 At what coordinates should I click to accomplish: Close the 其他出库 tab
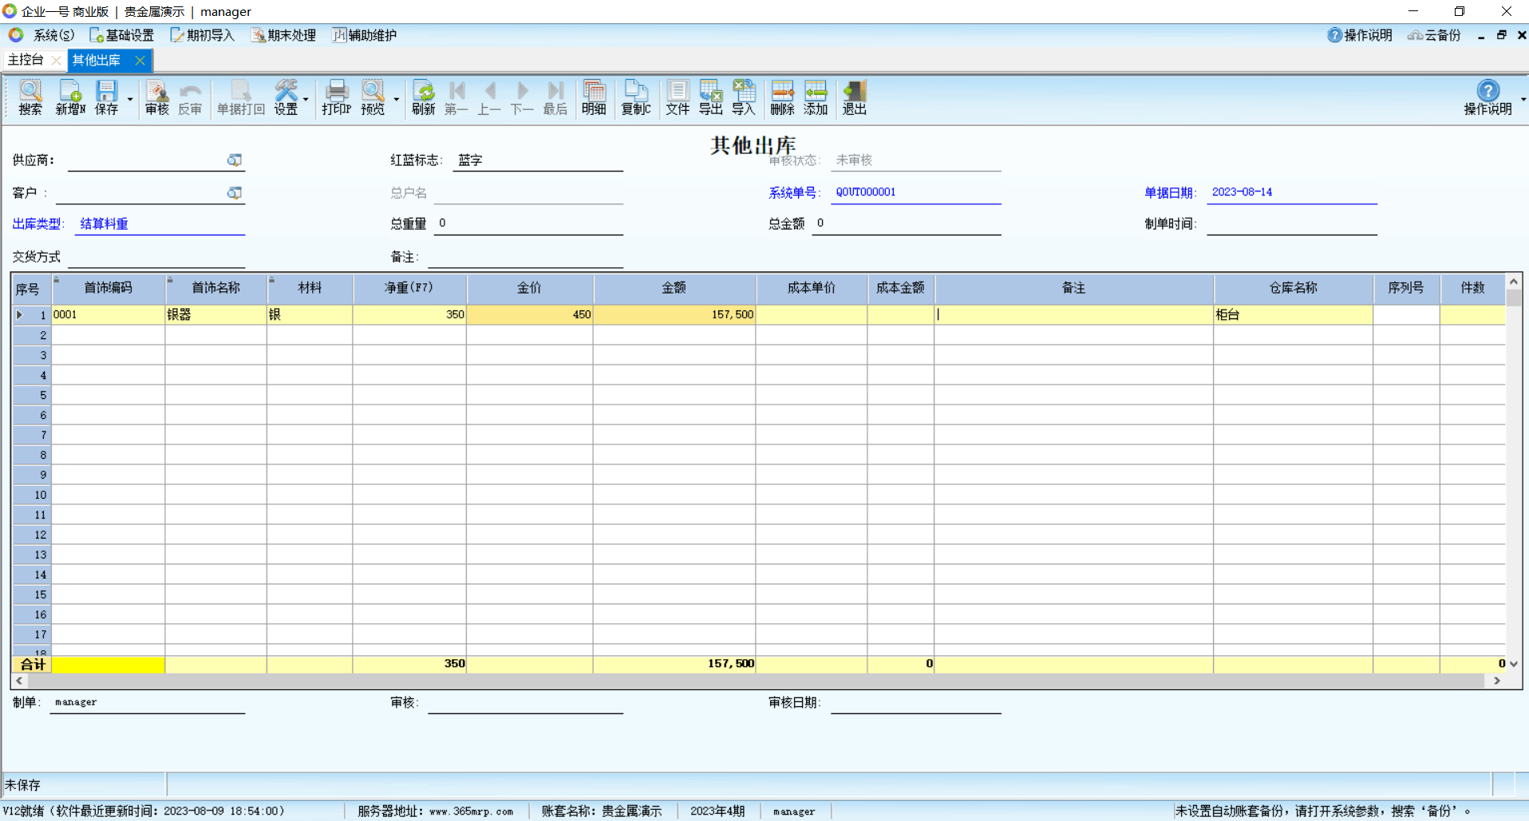(140, 60)
